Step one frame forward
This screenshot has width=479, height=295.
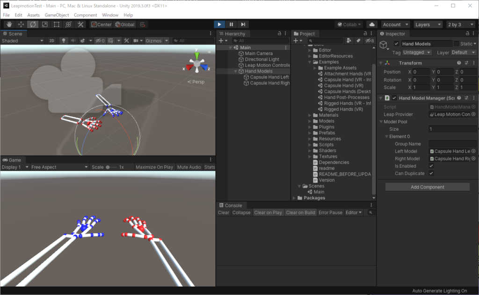point(243,24)
